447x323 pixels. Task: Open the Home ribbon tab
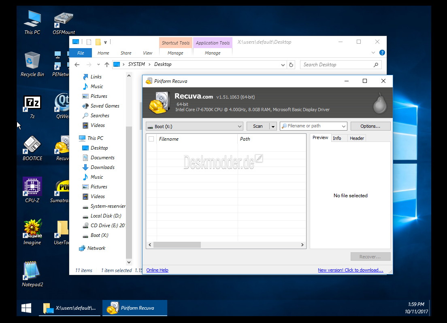(x=103, y=53)
